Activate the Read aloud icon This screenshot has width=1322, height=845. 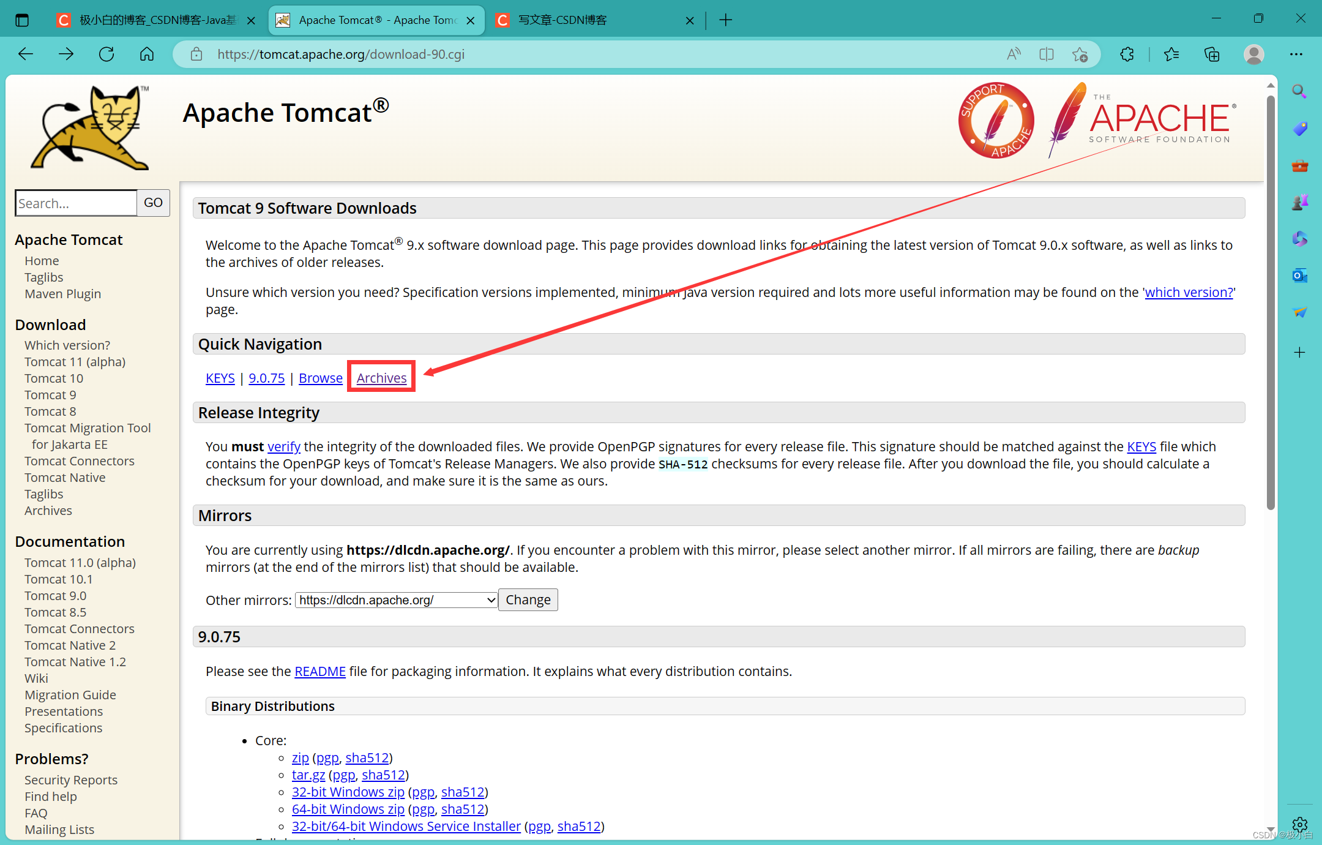(1014, 54)
